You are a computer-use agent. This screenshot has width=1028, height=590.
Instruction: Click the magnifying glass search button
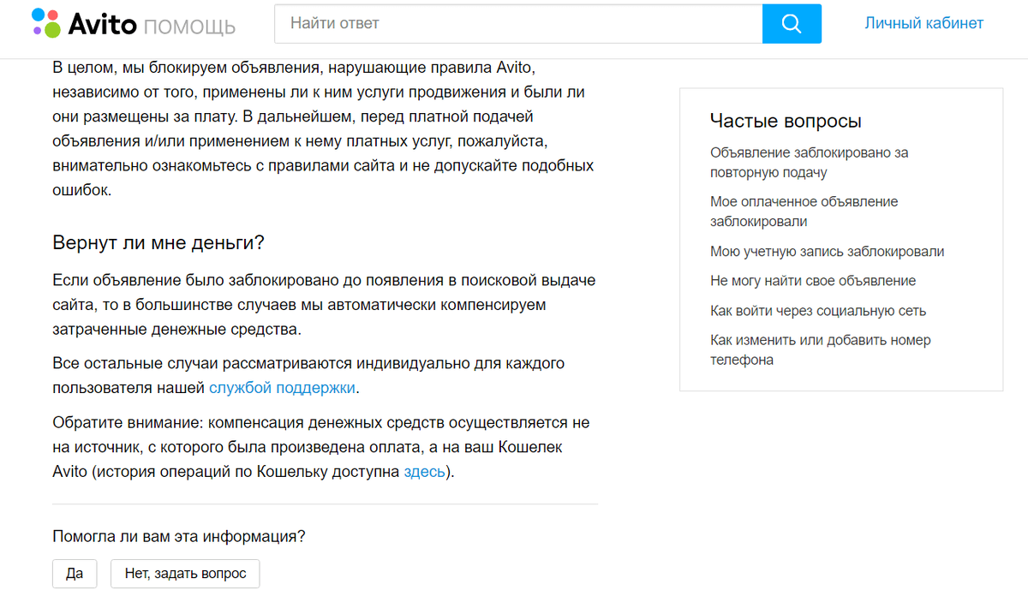(792, 23)
